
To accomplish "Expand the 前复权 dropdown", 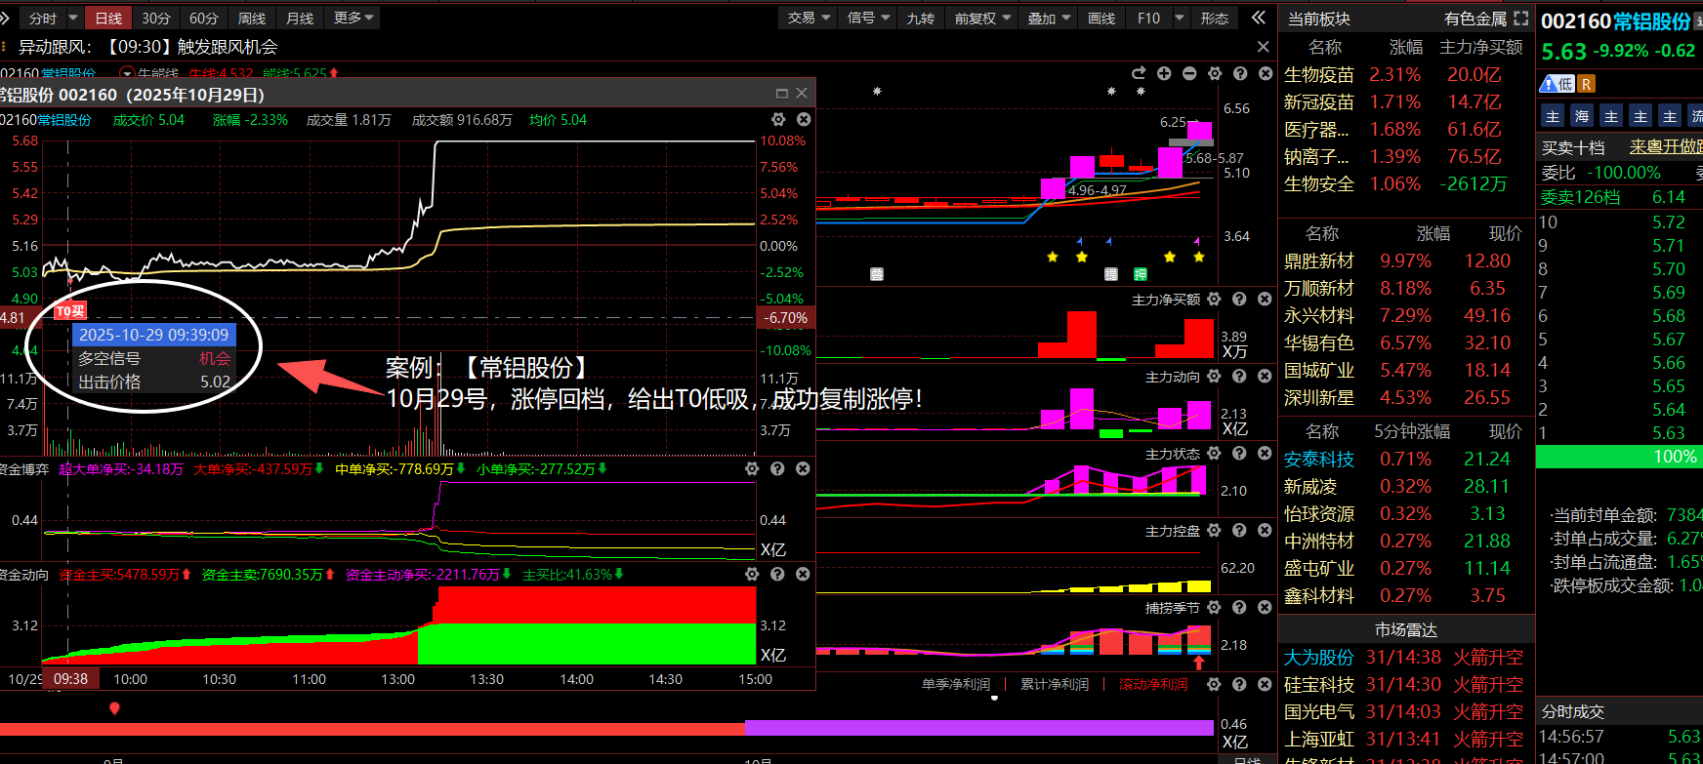I will (x=982, y=18).
